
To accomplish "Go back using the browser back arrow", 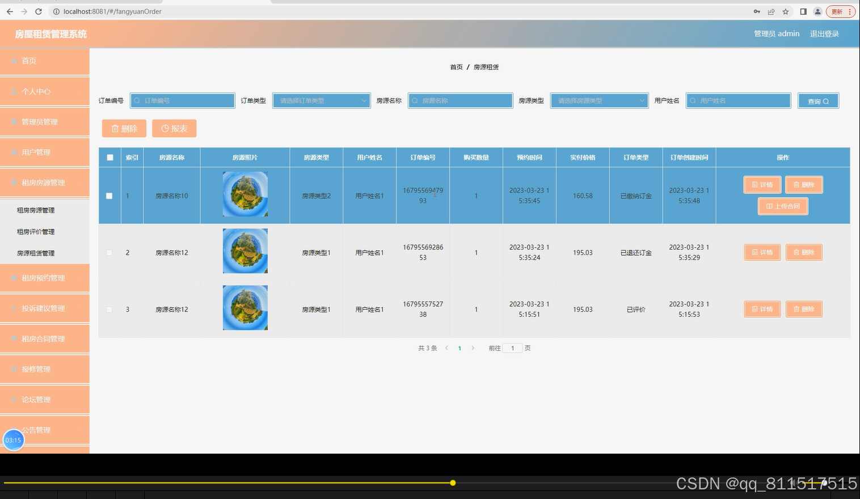I will [10, 11].
